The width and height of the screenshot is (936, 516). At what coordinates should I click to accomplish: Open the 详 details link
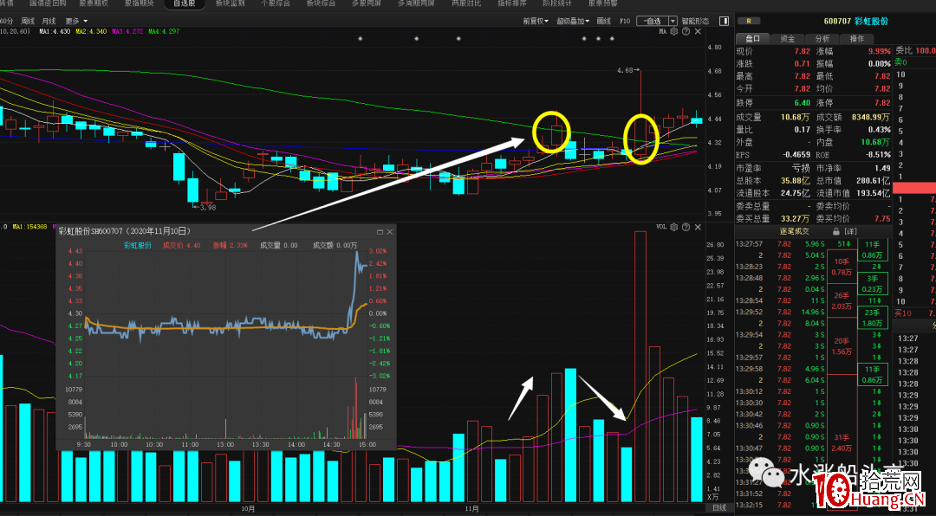coord(852,231)
